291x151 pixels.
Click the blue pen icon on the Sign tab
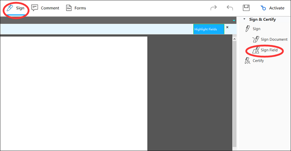pyautogui.click(x=10, y=8)
